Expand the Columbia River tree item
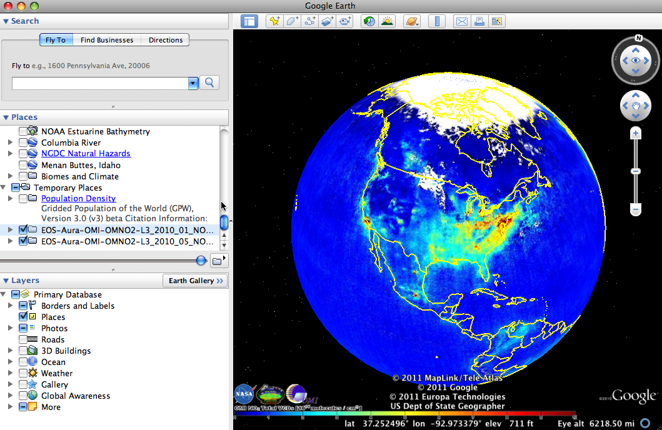662x430 pixels. 10,142
